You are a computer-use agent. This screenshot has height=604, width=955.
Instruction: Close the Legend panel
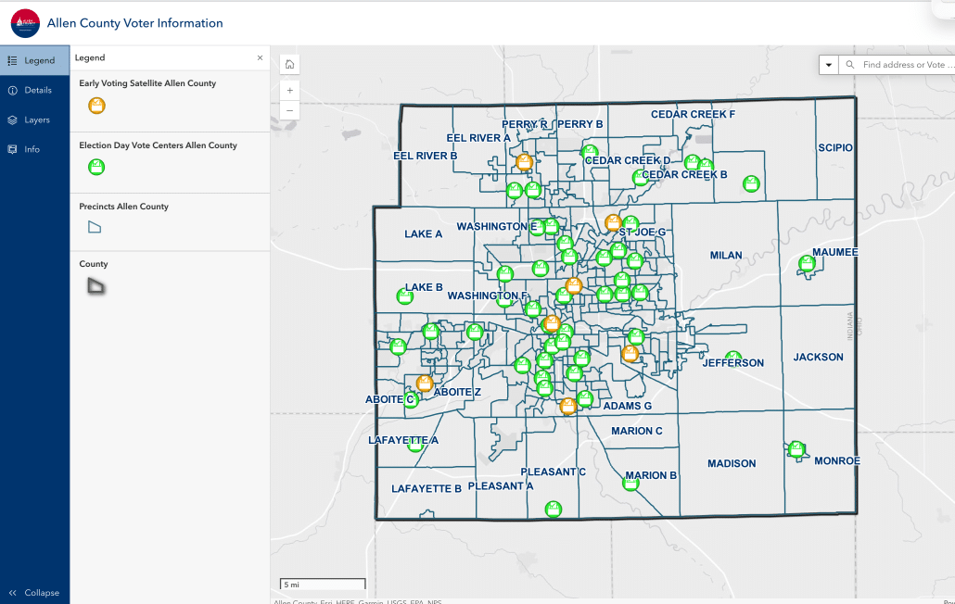click(260, 57)
